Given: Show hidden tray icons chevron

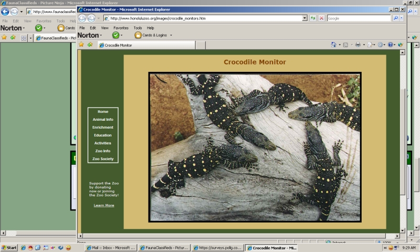Looking at the screenshot, I should [385, 248].
